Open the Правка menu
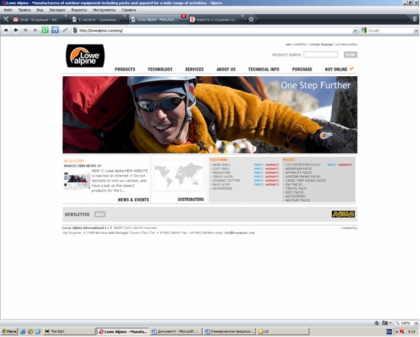Viewport: 420px width, 337px height. click(x=24, y=10)
